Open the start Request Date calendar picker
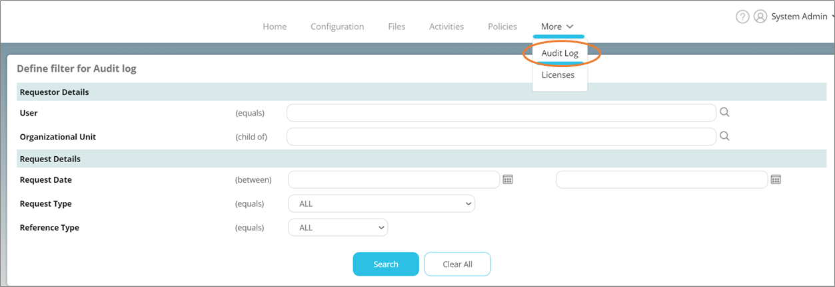 coord(508,179)
